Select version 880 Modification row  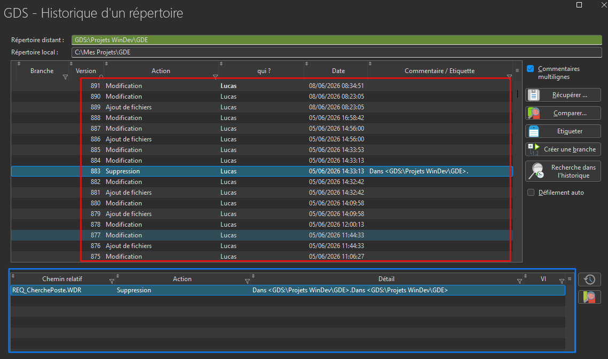[262, 203]
